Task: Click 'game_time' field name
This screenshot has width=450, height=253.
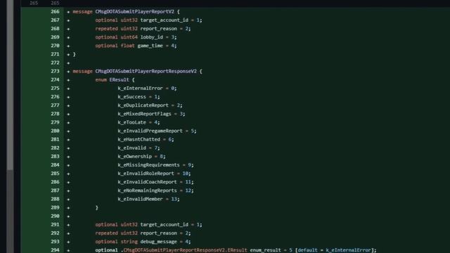Action: click(x=150, y=46)
